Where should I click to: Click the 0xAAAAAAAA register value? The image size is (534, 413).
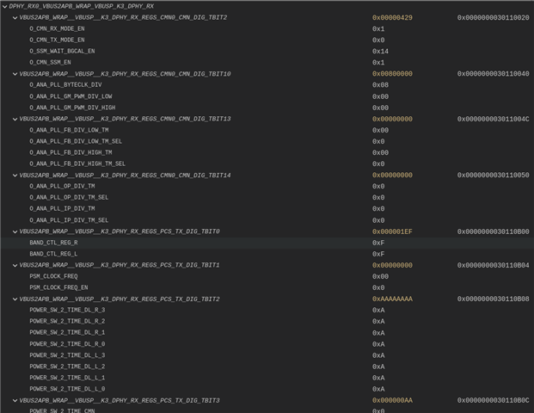point(392,299)
